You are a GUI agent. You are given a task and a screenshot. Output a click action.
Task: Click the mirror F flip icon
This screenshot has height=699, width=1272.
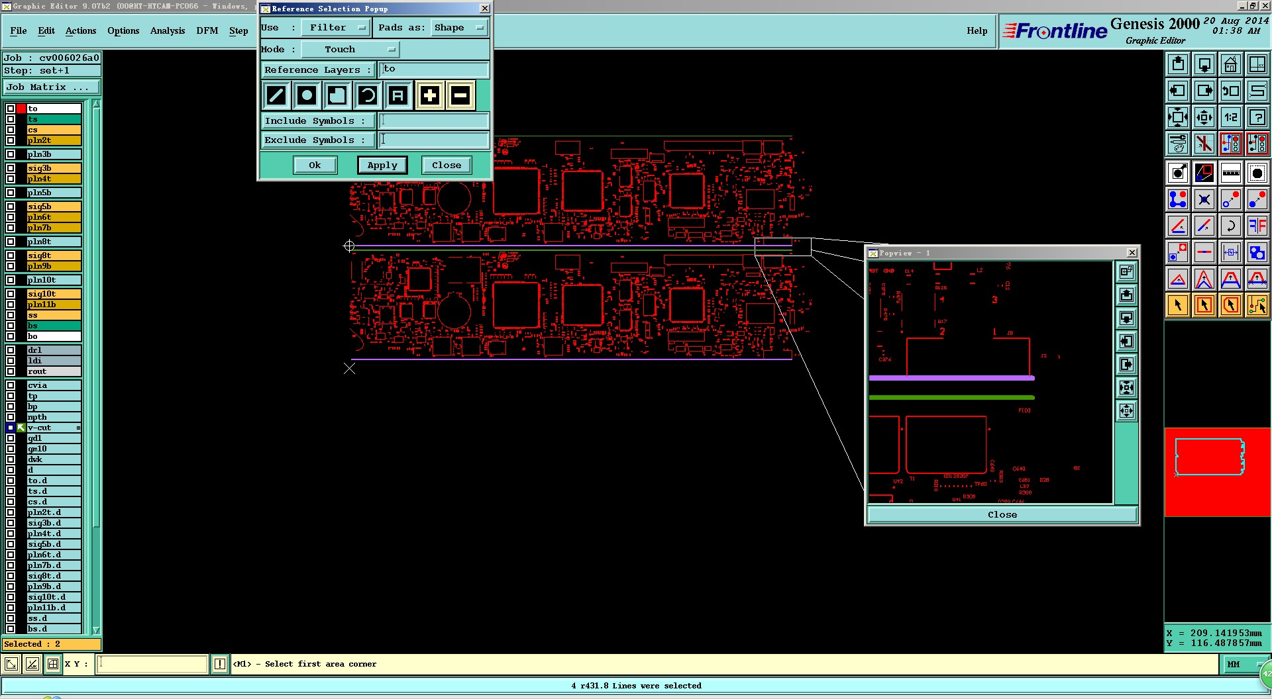(x=1257, y=226)
